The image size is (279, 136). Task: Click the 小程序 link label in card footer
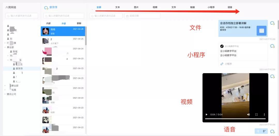[229, 64]
